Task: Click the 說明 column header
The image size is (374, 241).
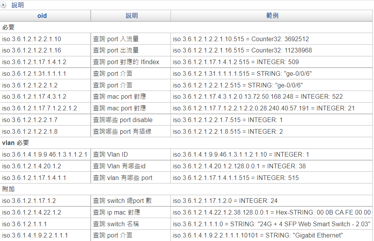Action: point(131,16)
